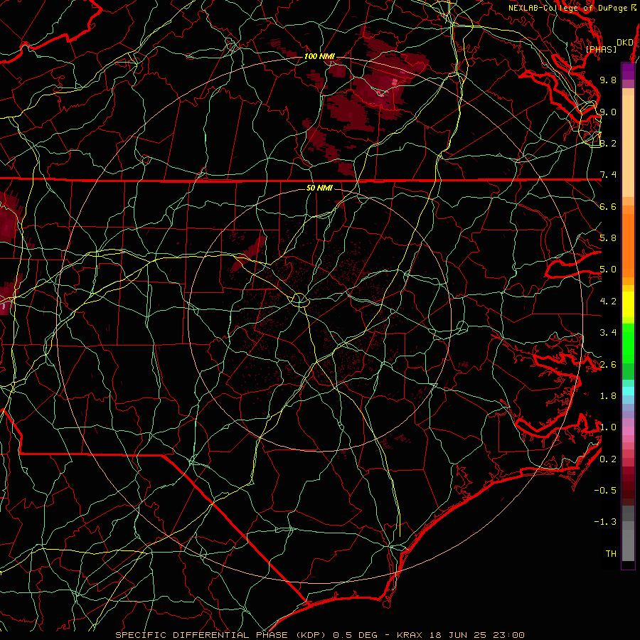Click the TH threshold label on colorbar
This screenshot has height=640, width=640.
click(x=611, y=553)
